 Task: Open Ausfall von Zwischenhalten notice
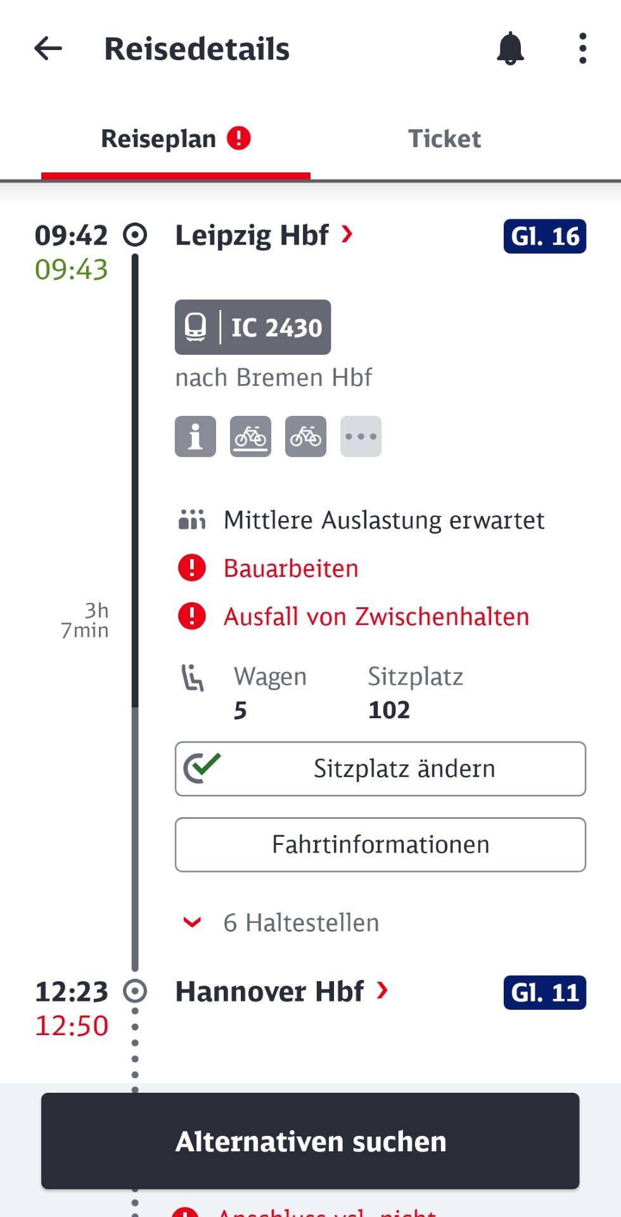coord(376,616)
